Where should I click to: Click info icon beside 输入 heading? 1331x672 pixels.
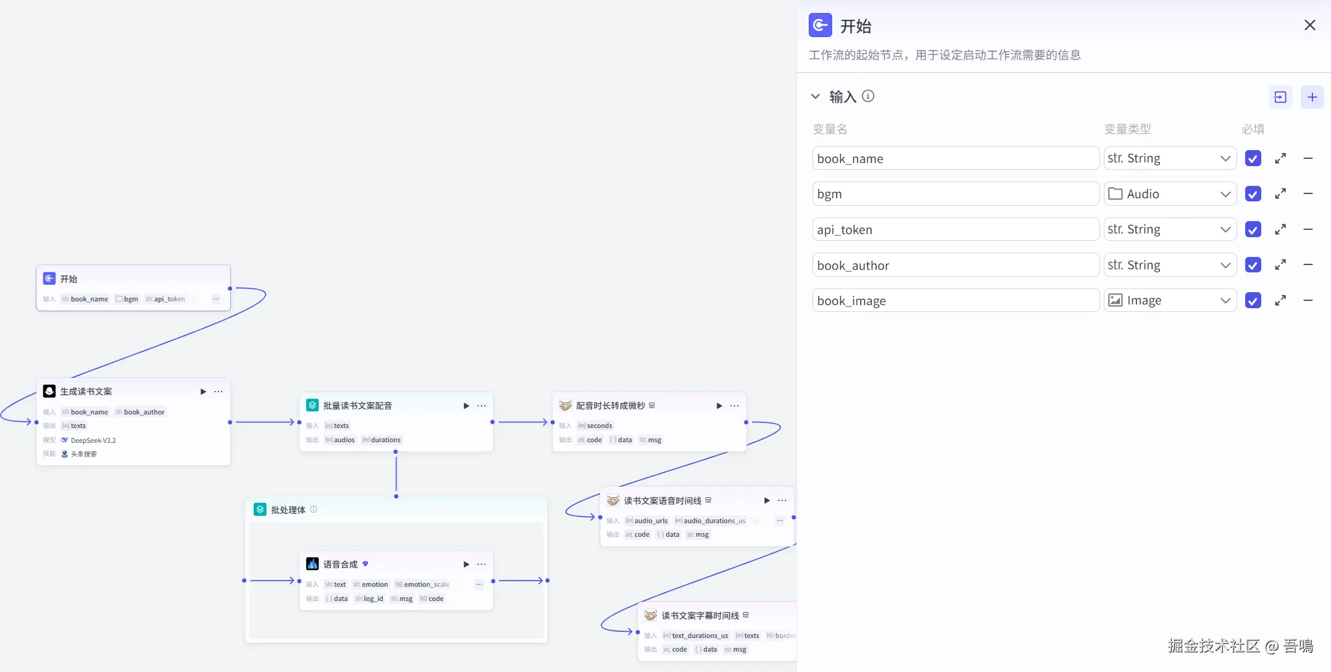pos(868,96)
